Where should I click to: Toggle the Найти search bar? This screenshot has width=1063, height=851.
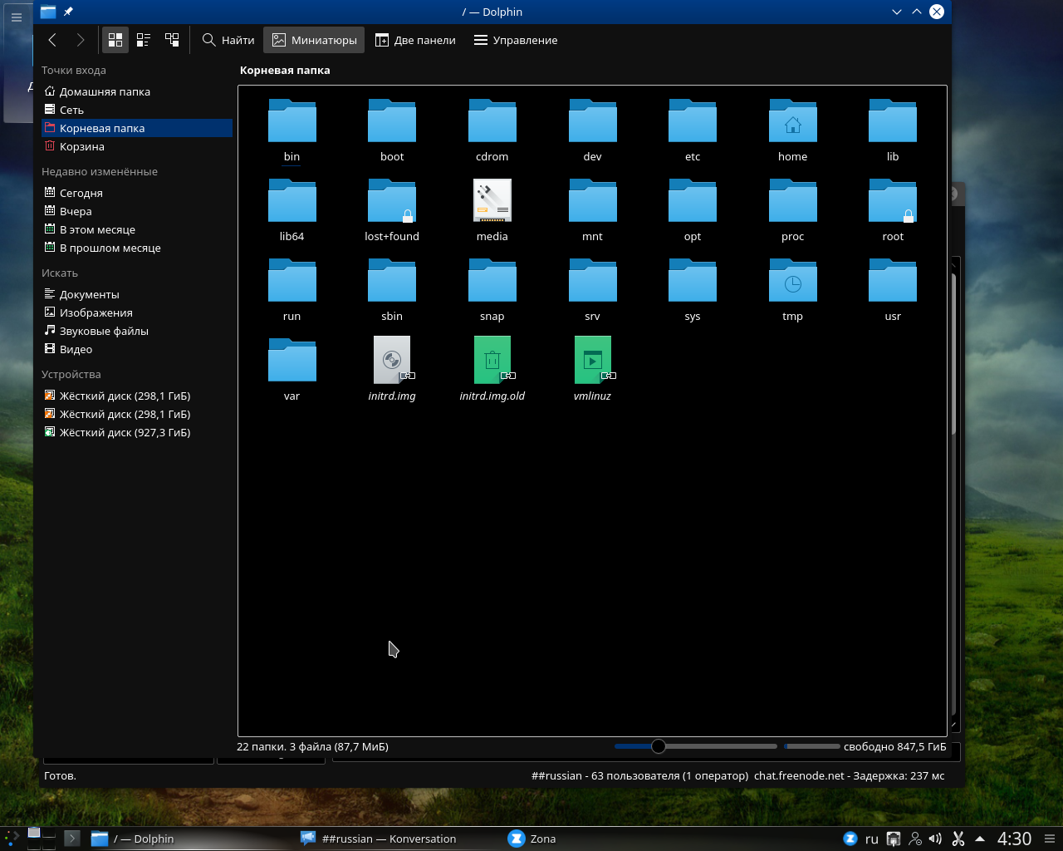(x=228, y=40)
